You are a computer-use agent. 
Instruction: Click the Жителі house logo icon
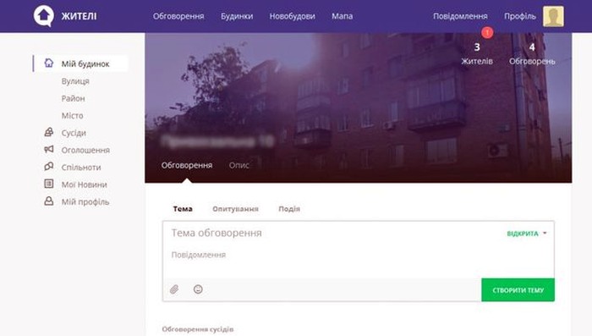click(44, 16)
